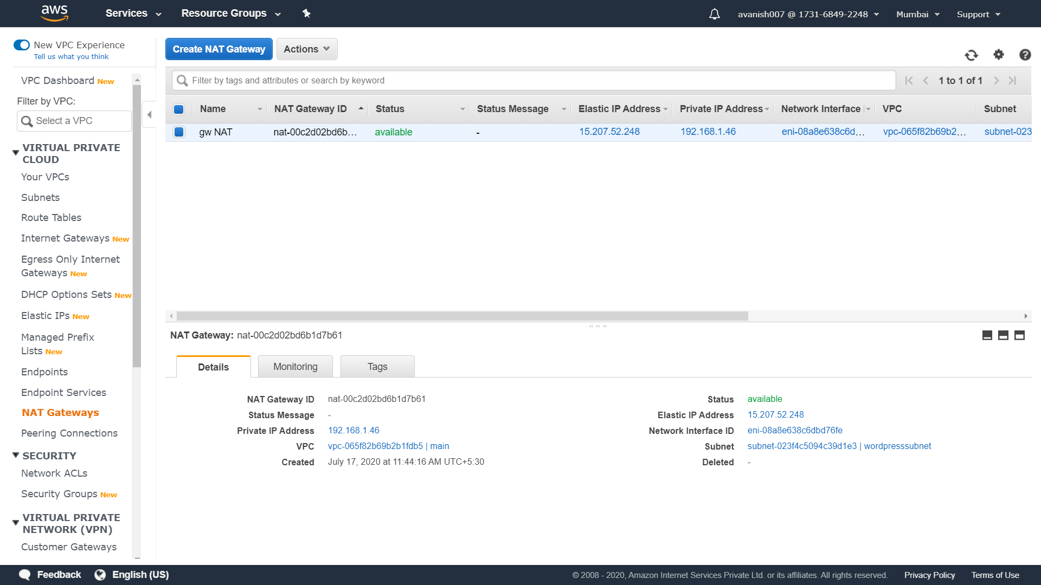This screenshot has height=585, width=1041.
Task: Open the Elastic IP 15.207.52.248 link in details
Action: [x=775, y=414]
